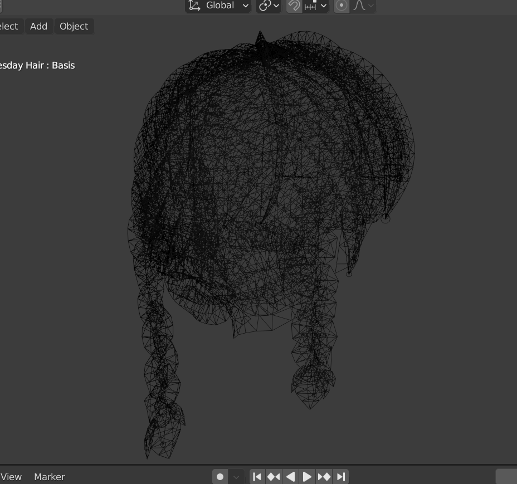Open the Object menu
The height and width of the screenshot is (484, 517).
tap(74, 26)
